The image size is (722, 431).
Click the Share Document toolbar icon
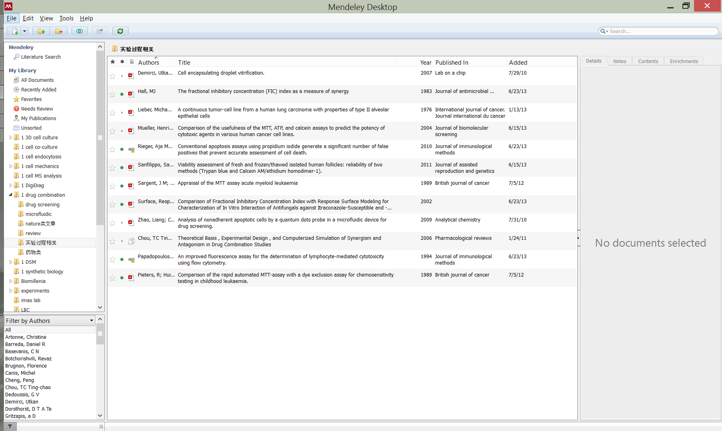click(x=100, y=31)
